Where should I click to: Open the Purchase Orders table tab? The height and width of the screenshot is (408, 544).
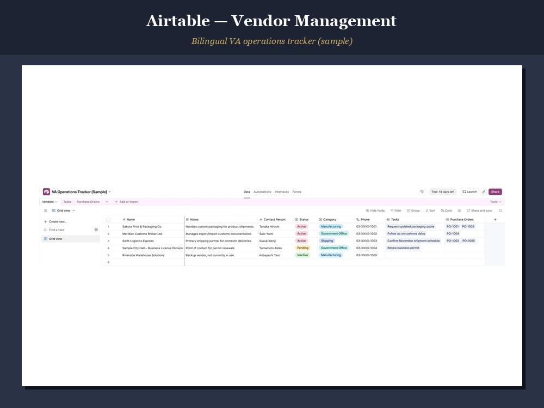(88, 202)
